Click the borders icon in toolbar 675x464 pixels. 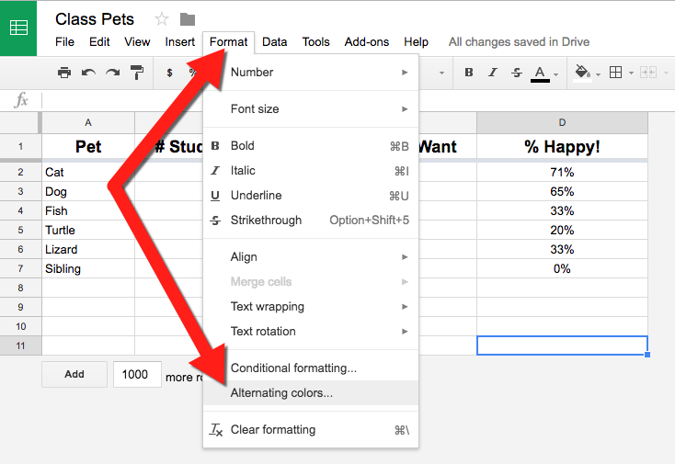click(615, 73)
